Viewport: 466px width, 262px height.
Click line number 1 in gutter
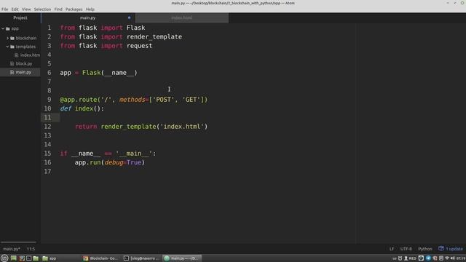click(50, 28)
